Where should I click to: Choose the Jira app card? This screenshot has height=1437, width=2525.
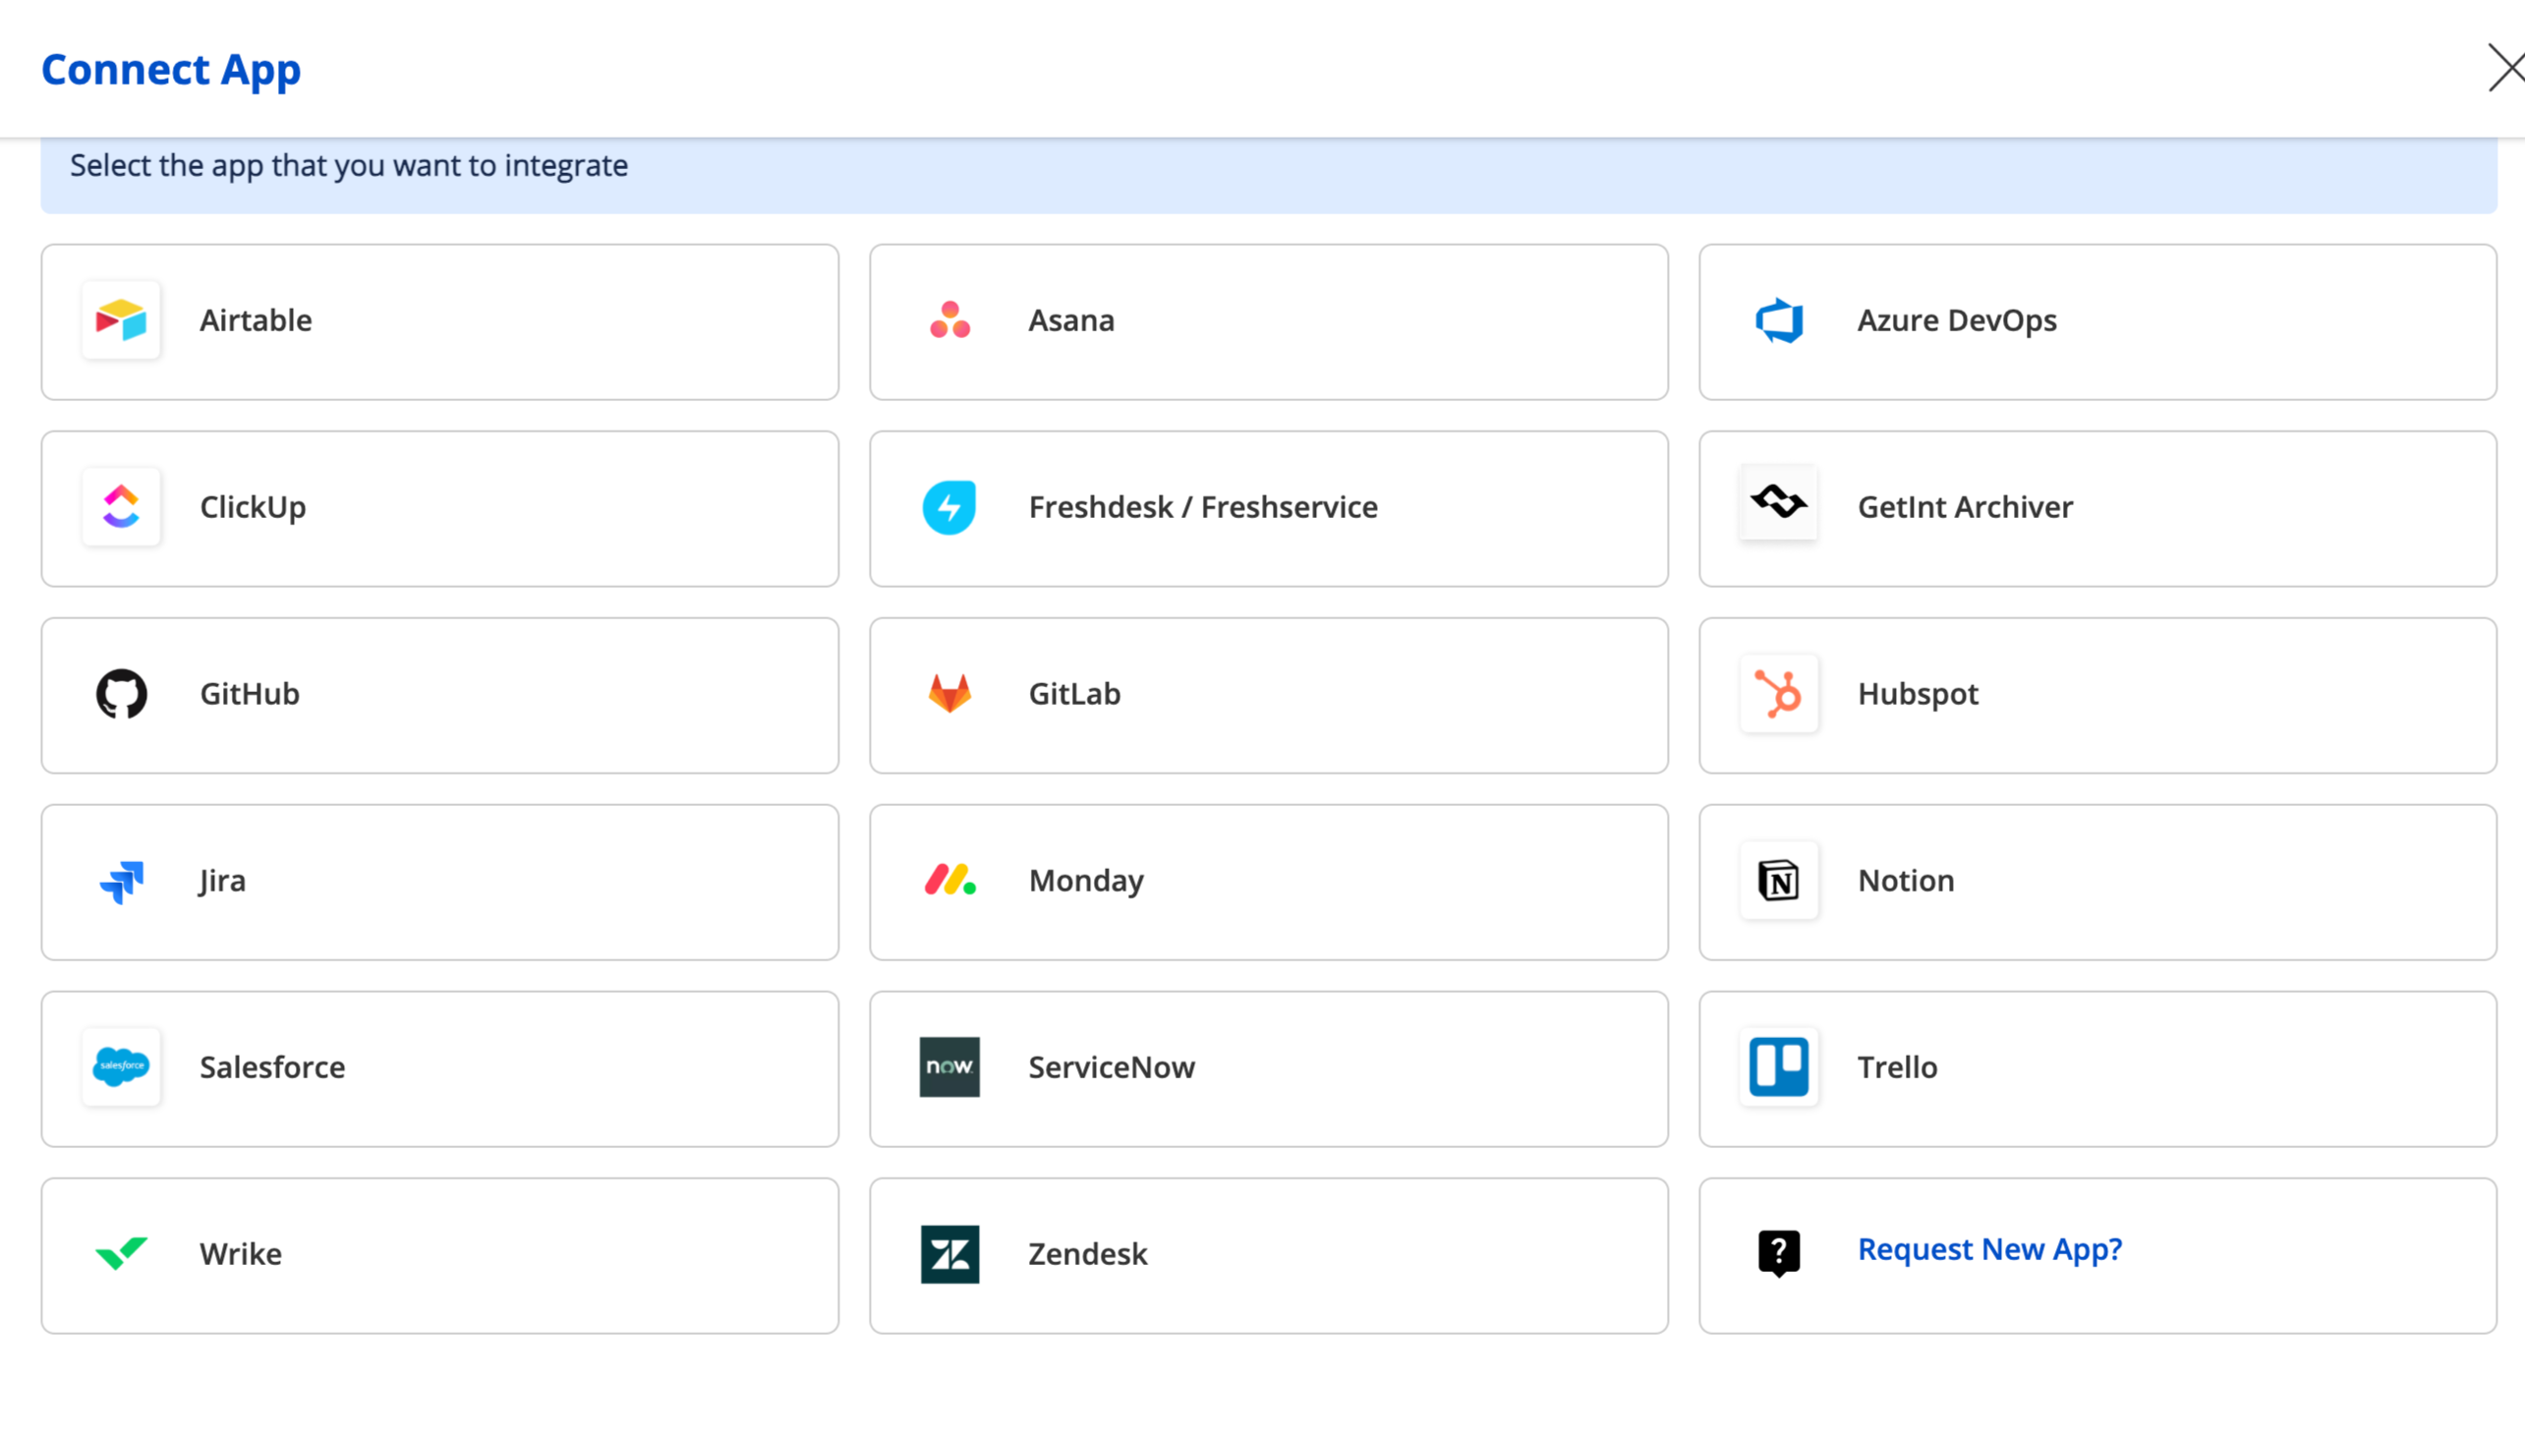pos(439,881)
